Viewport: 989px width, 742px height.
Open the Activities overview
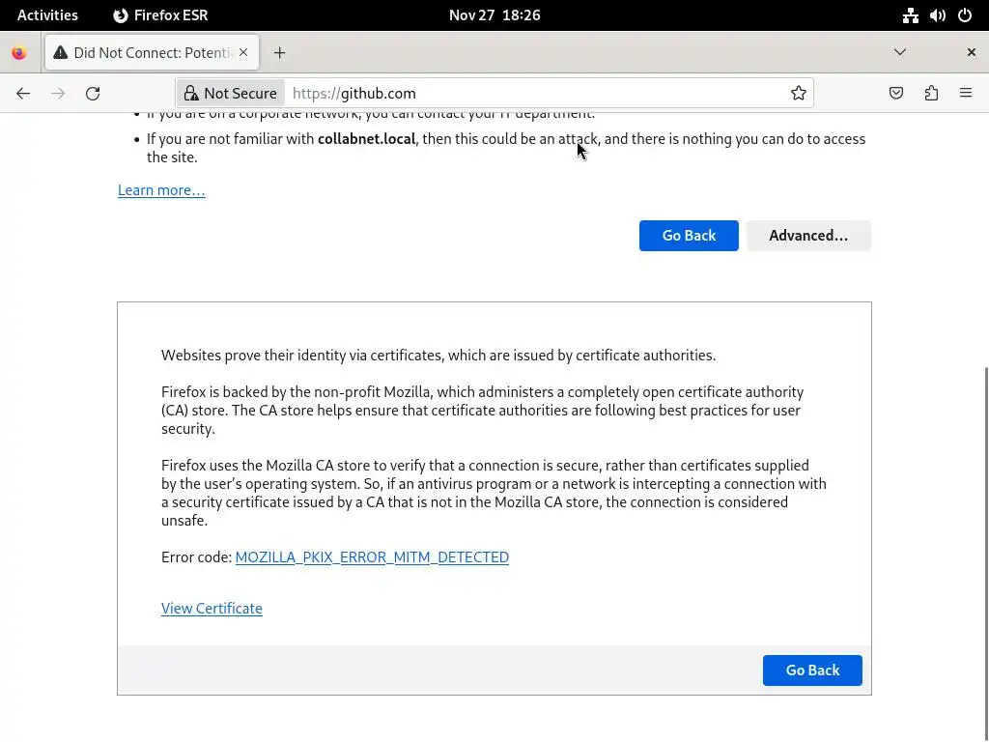tap(48, 15)
